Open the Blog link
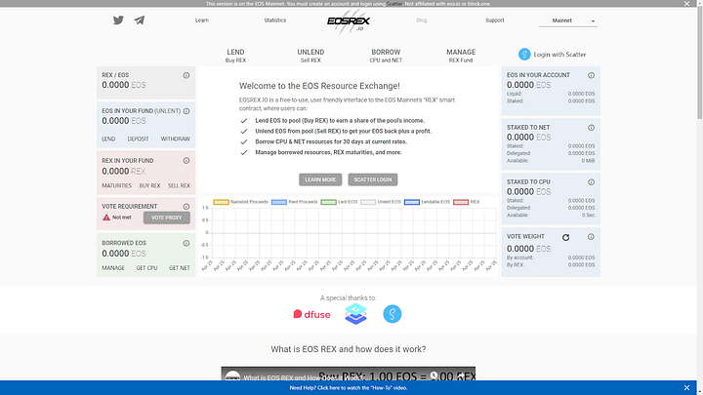 tap(422, 20)
